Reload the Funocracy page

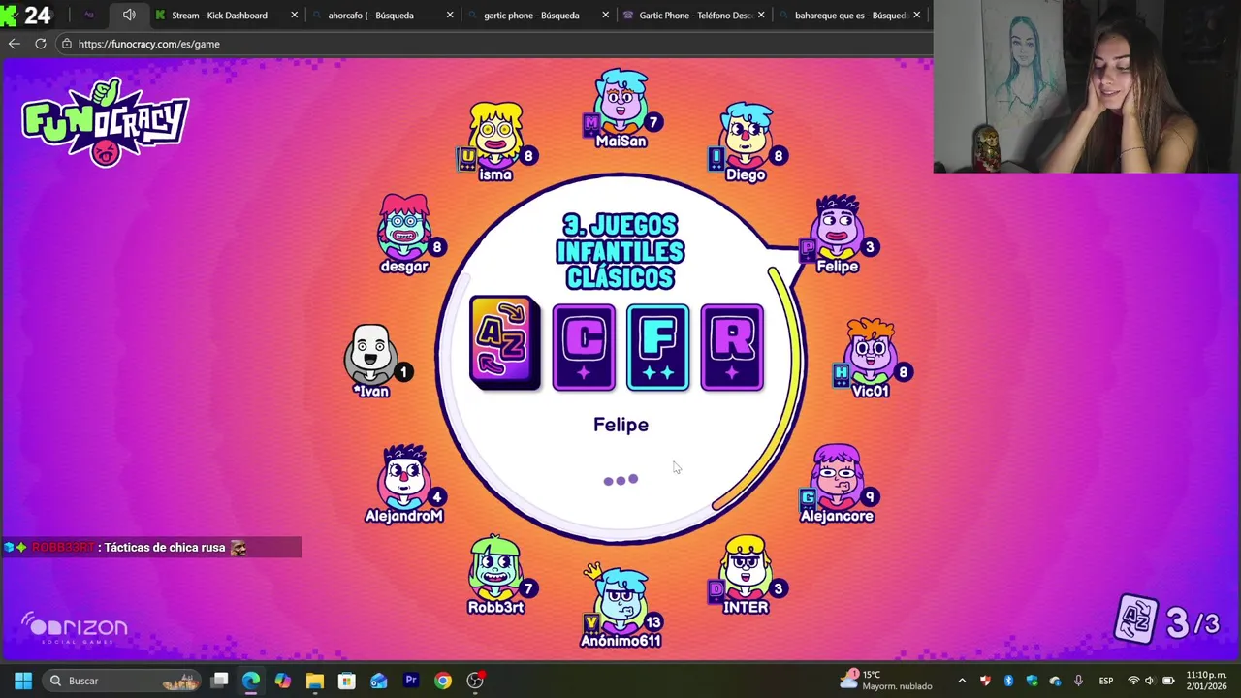click(x=41, y=44)
